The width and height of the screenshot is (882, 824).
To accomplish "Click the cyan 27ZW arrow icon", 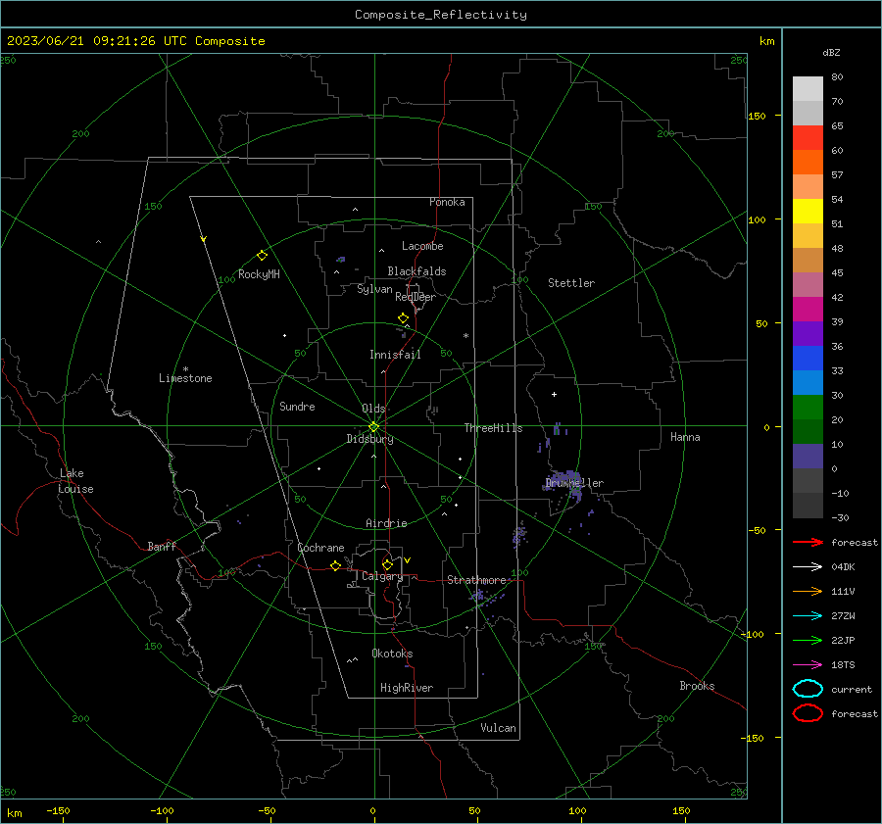I will click(x=808, y=616).
